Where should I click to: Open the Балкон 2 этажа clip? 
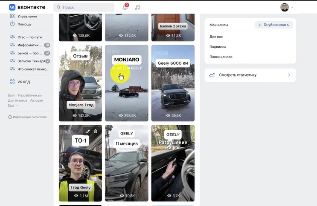173,27
